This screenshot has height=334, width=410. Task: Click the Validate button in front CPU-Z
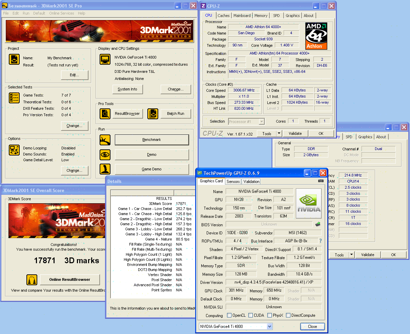pyautogui.click(x=295, y=133)
